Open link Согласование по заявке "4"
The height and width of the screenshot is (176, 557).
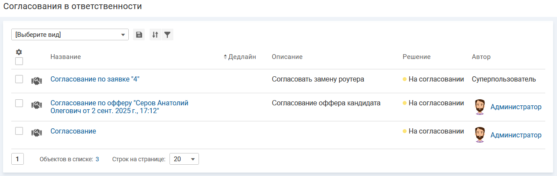pos(95,79)
